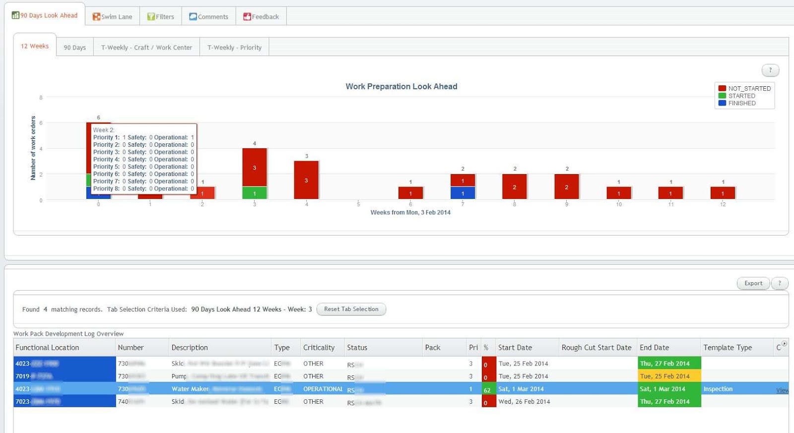Sort by Template Type column header
This screenshot has width=794, height=433.
pyautogui.click(x=737, y=347)
